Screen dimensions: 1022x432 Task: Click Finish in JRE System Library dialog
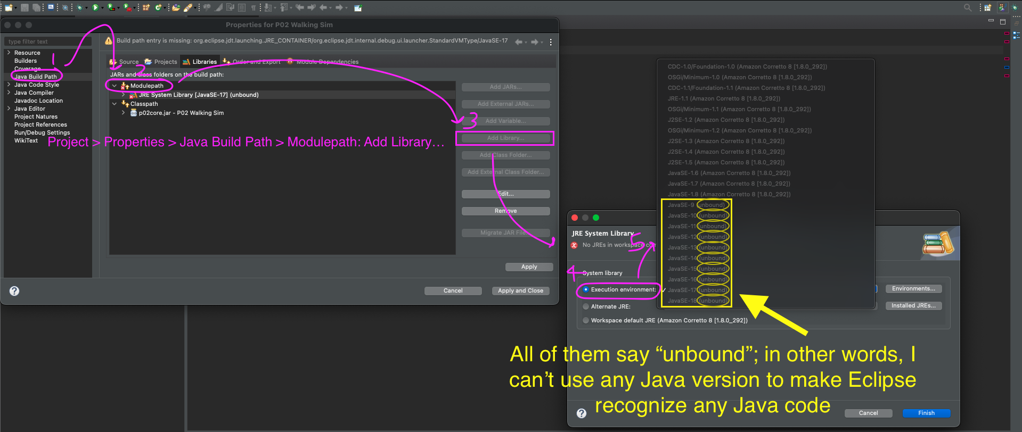(x=926, y=413)
